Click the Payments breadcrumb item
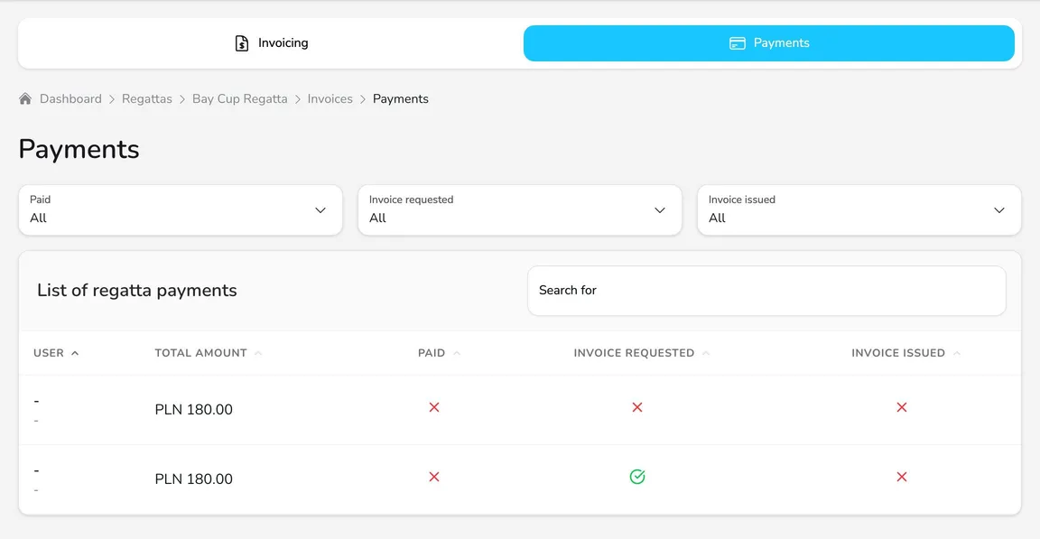 click(x=401, y=98)
